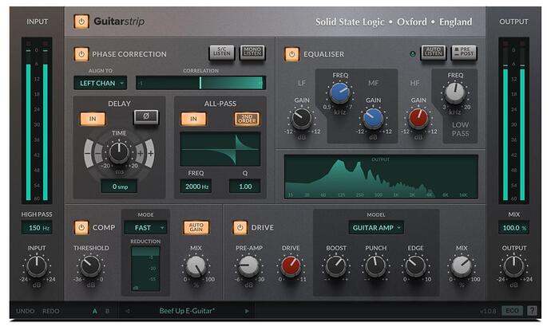
Task: Click the Drive section power icon
Action: 240,227
